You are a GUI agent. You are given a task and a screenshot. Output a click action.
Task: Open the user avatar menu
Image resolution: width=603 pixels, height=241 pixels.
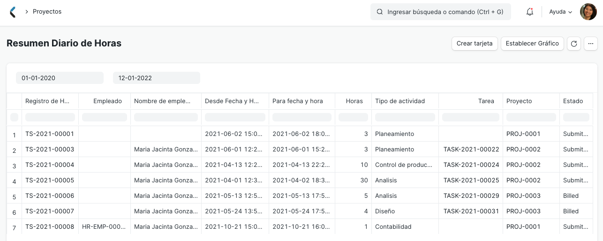pyautogui.click(x=588, y=12)
